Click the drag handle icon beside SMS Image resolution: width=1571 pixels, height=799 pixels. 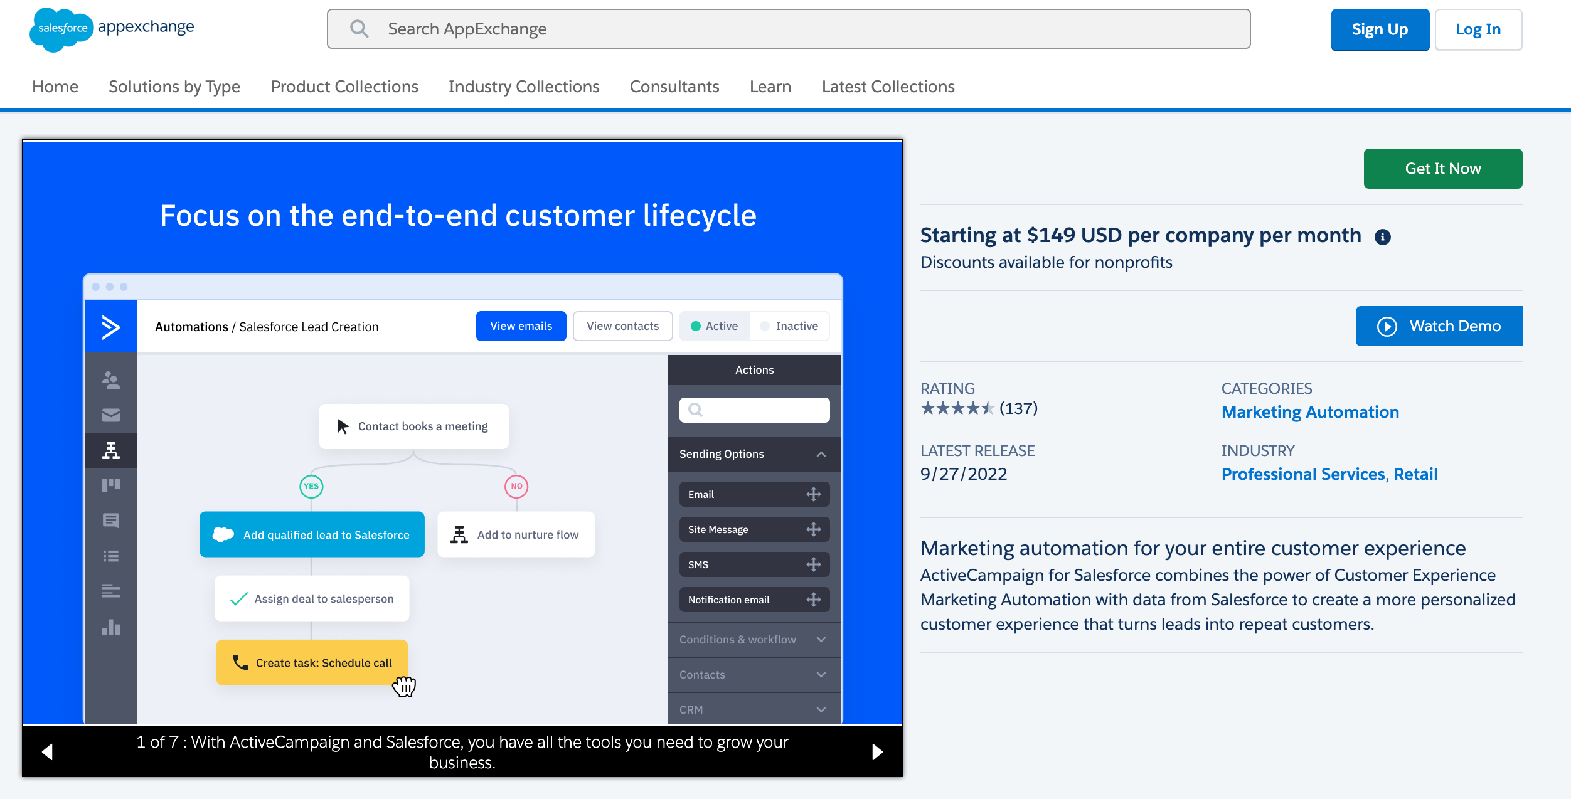(x=814, y=564)
